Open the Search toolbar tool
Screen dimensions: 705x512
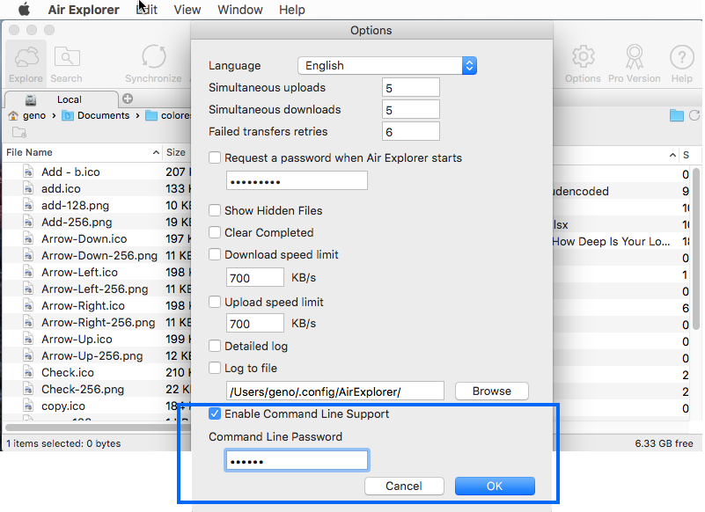[x=67, y=64]
